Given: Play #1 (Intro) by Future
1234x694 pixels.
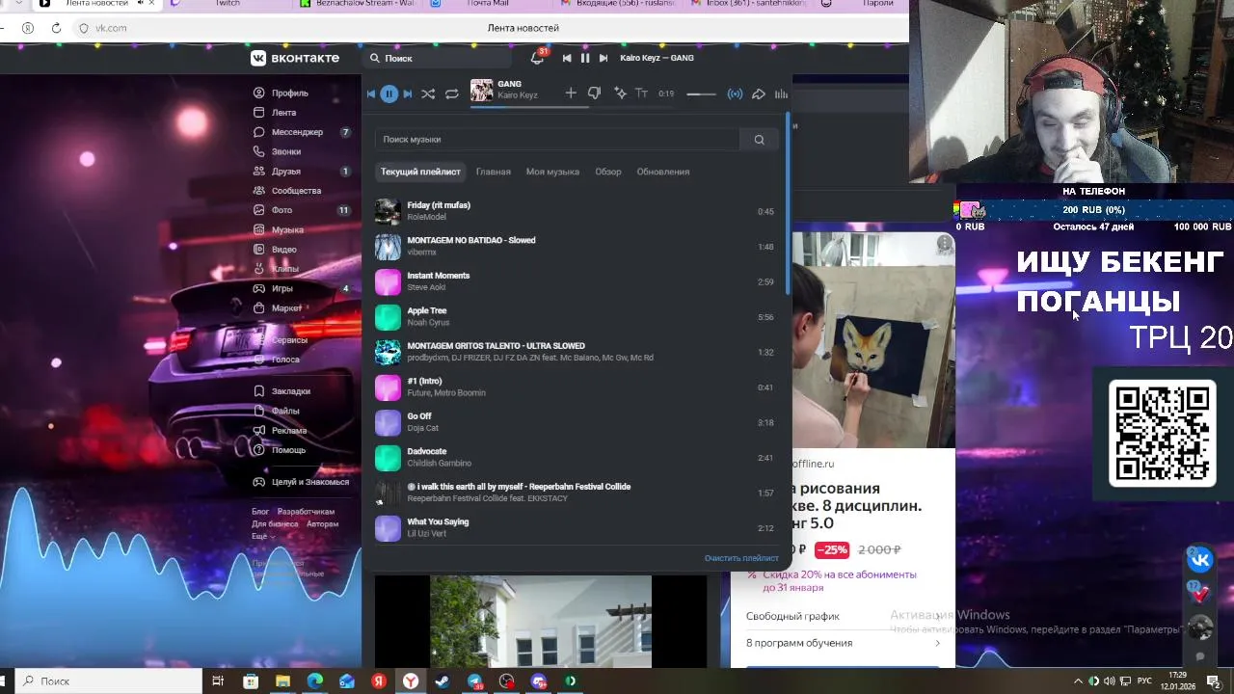Looking at the screenshot, I should (576, 387).
